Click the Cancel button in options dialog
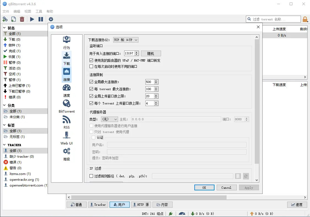This screenshot has width=310, height=217. coord(227,188)
